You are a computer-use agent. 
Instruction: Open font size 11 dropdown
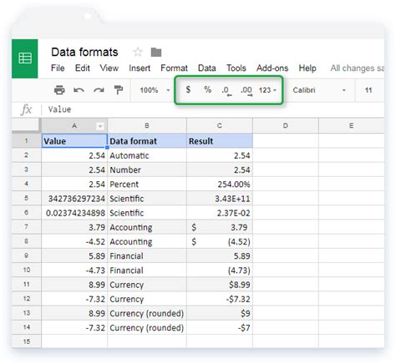tap(368, 90)
